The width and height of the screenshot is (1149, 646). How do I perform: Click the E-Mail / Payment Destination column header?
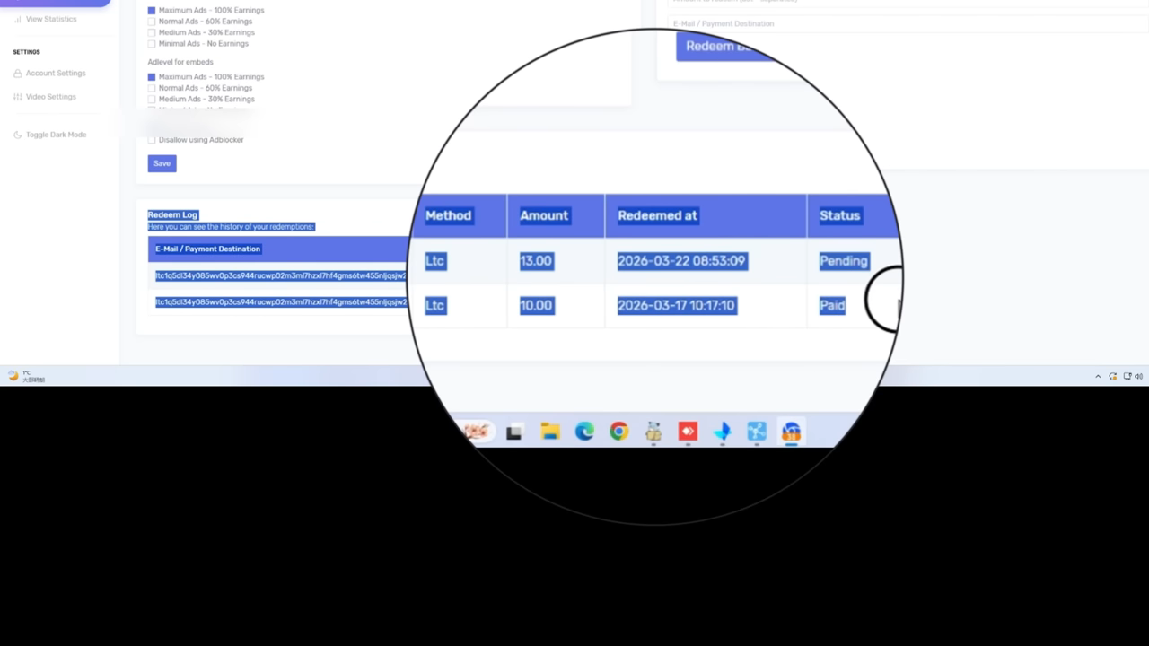(207, 249)
